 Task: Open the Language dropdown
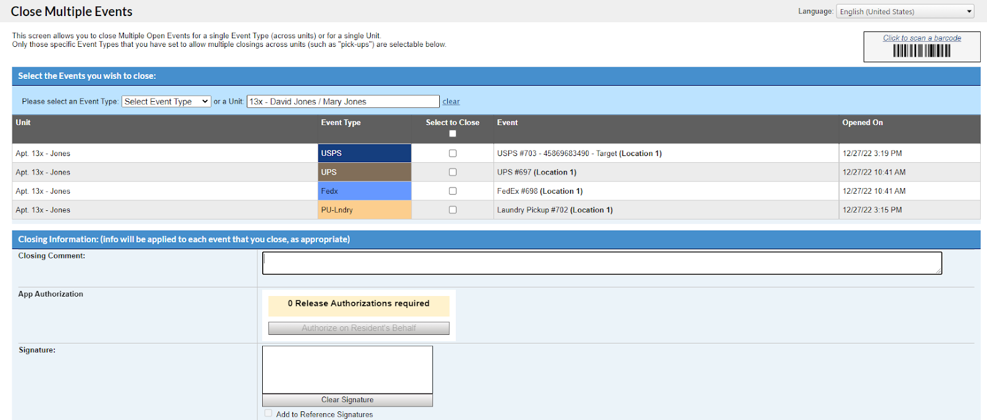[x=905, y=12]
